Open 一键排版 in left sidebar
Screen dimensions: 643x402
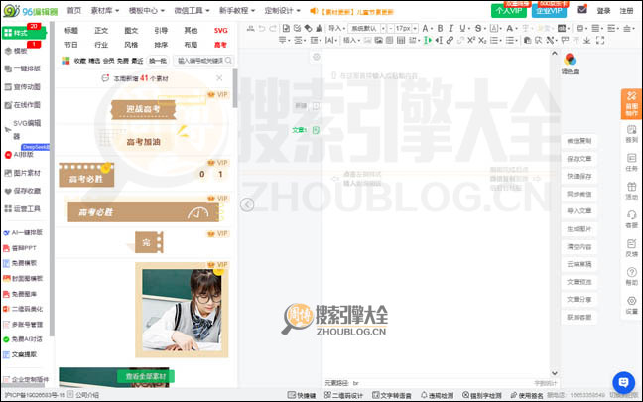pyautogui.click(x=23, y=68)
